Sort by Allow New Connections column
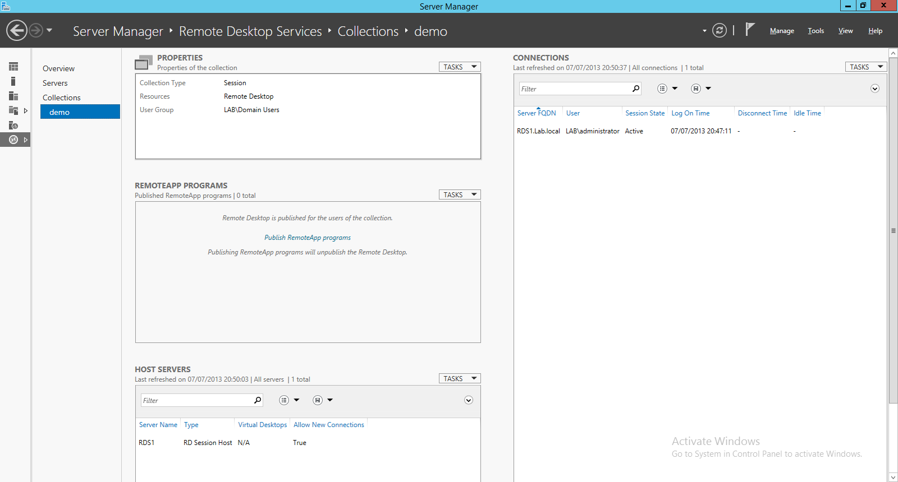This screenshot has width=898, height=482. [x=329, y=425]
